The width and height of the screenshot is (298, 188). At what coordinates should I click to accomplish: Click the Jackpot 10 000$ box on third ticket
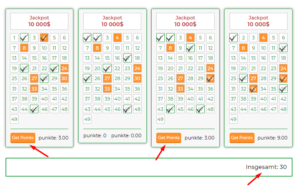[185, 21]
